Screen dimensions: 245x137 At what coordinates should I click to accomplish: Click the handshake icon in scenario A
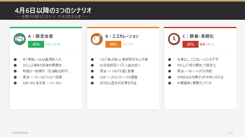pos(20,39)
